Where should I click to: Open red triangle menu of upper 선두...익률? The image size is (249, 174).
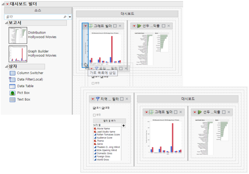pos(134,26)
